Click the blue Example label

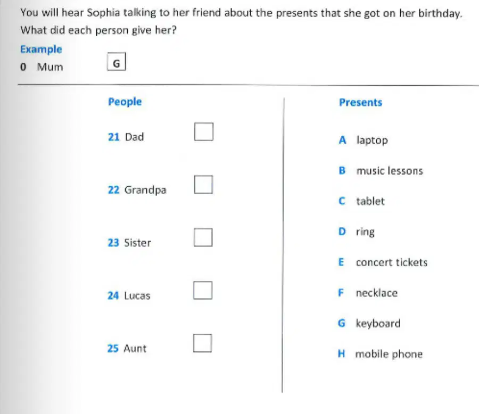tap(41, 49)
